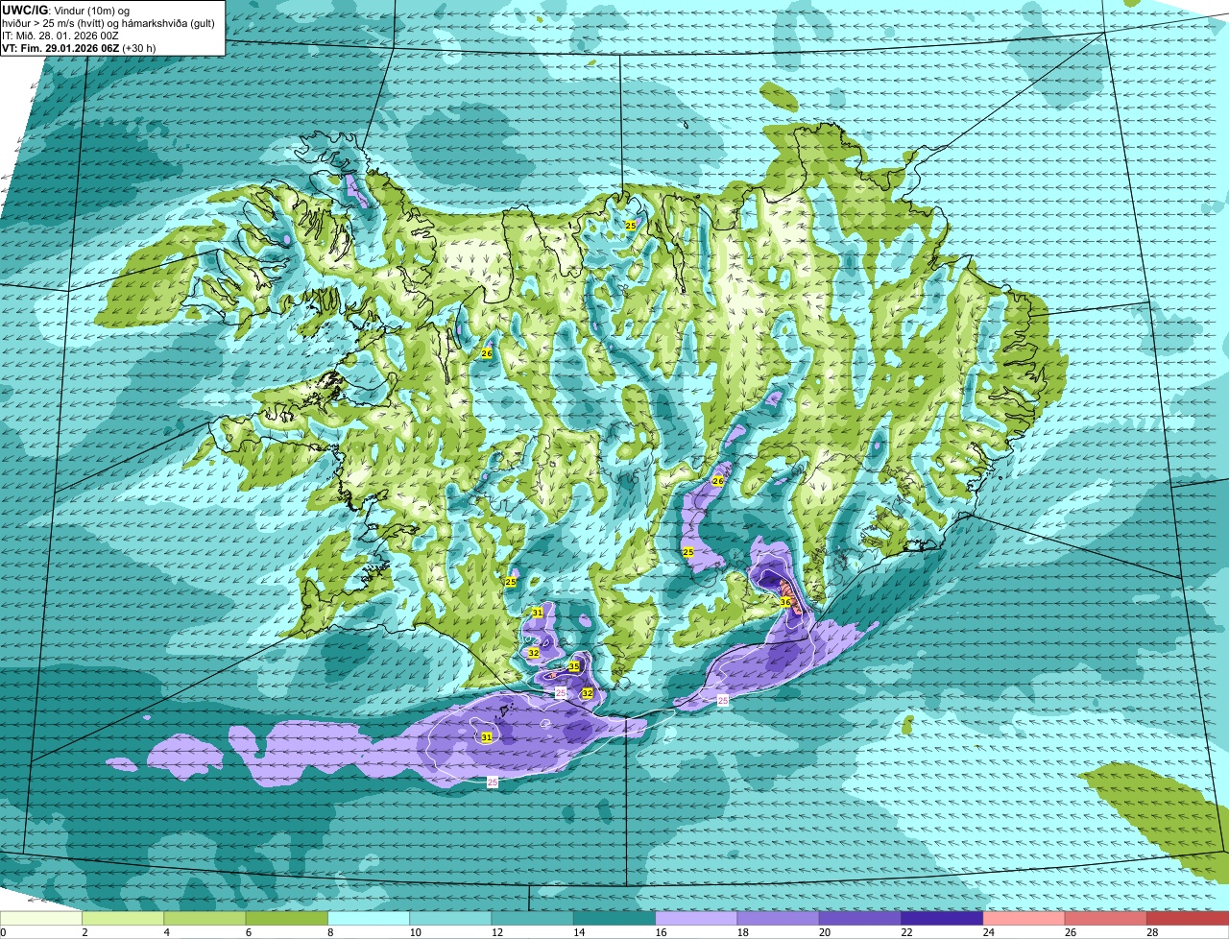Click the legend scale label '14'

(x=578, y=932)
